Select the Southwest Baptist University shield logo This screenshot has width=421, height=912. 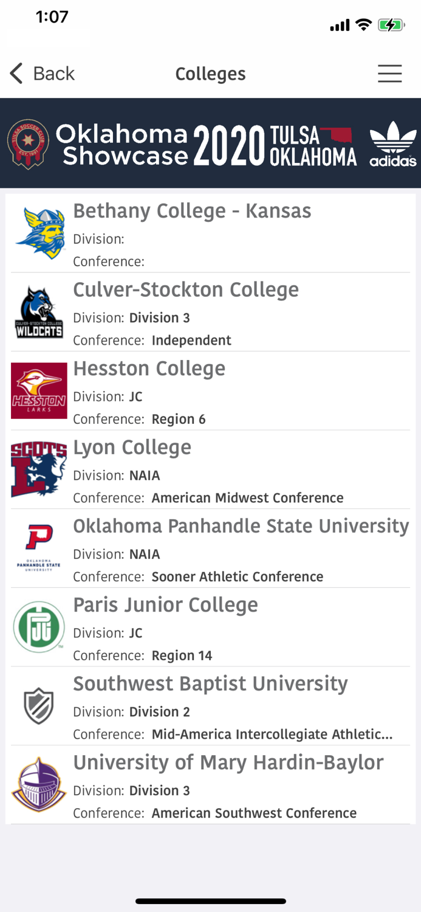tap(38, 706)
